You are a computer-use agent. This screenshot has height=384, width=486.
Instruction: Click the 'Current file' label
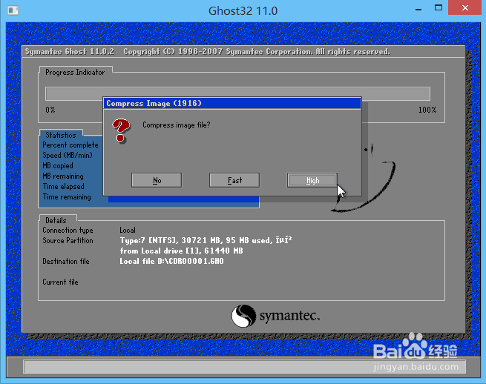60,282
